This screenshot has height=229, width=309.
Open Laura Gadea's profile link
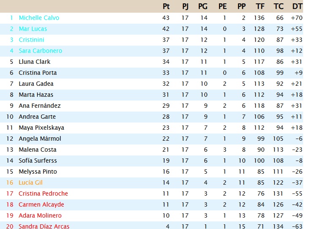pyautogui.click(x=36, y=84)
